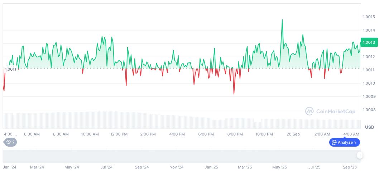Click the 20 Sep date label

tap(293, 134)
